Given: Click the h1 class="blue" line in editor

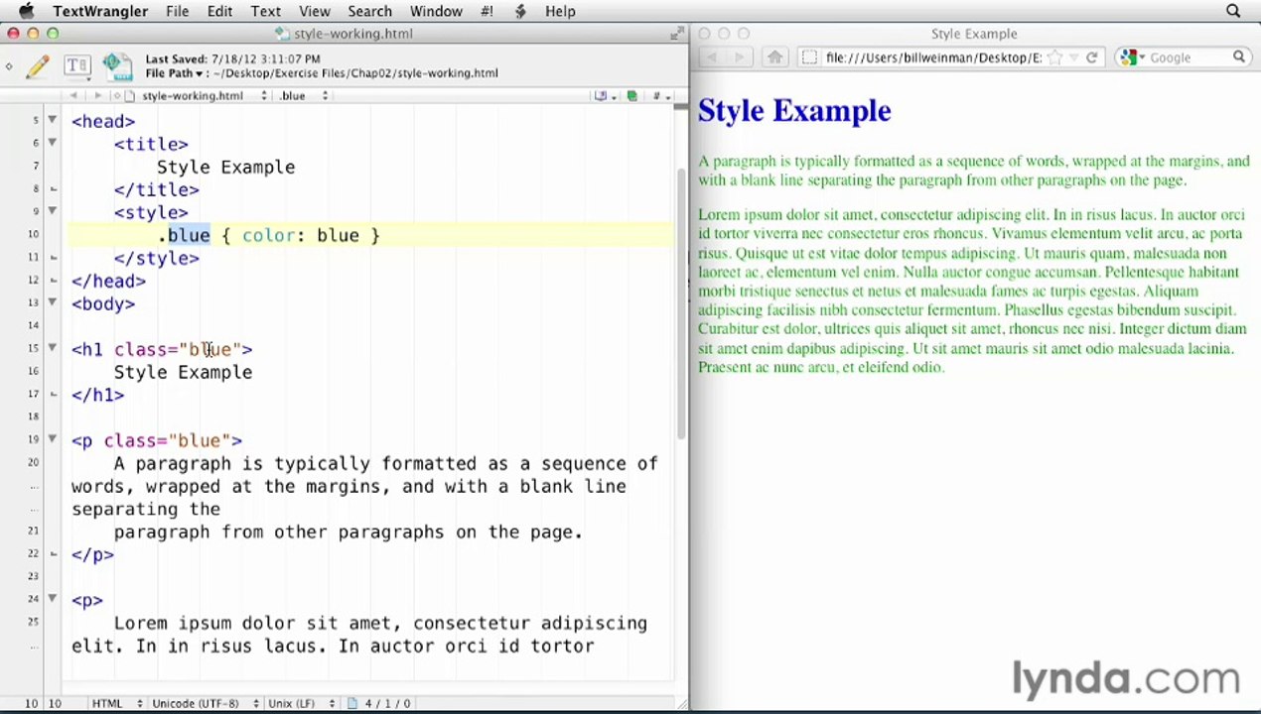Looking at the screenshot, I should point(162,349).
